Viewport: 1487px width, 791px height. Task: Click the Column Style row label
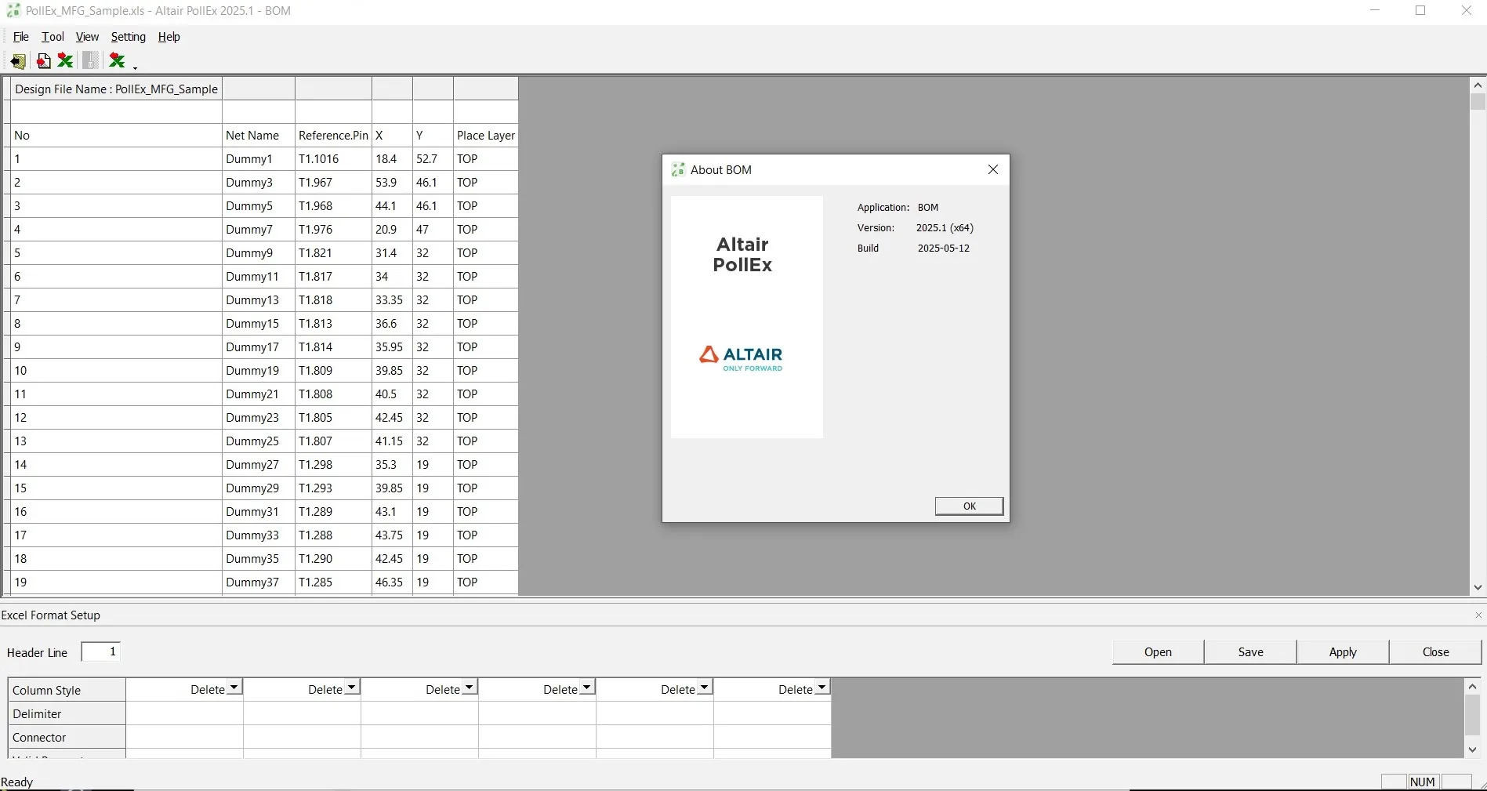(67, 690)
